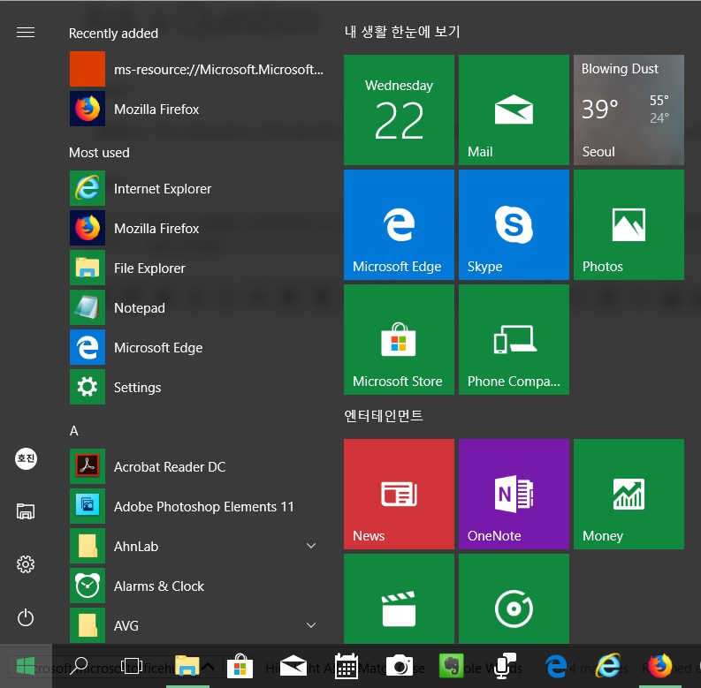This screenshot has width=701, height=688.
Task: Open the Skype tile
Action: 513,224
